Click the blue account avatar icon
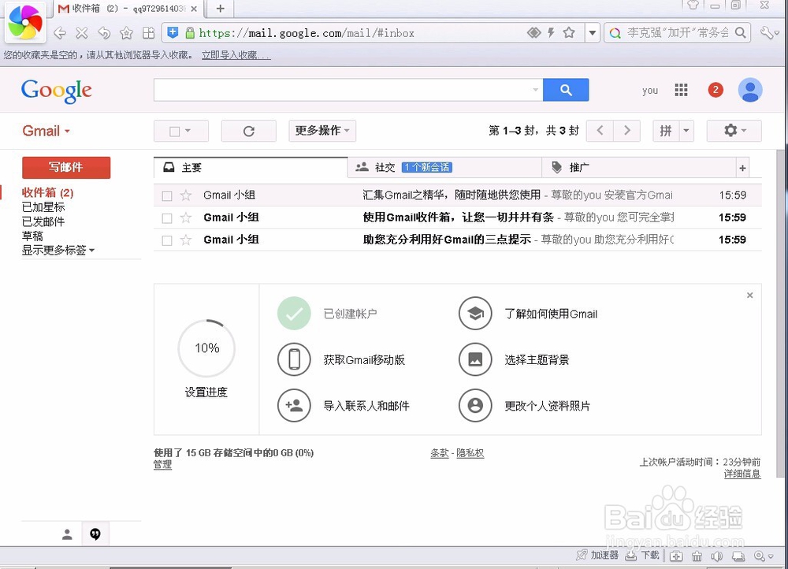The width and height of the screenshot is (788, 569). [x=750, y=90]
